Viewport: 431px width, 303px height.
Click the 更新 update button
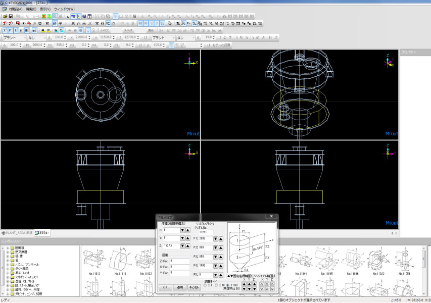pos(152,30)
